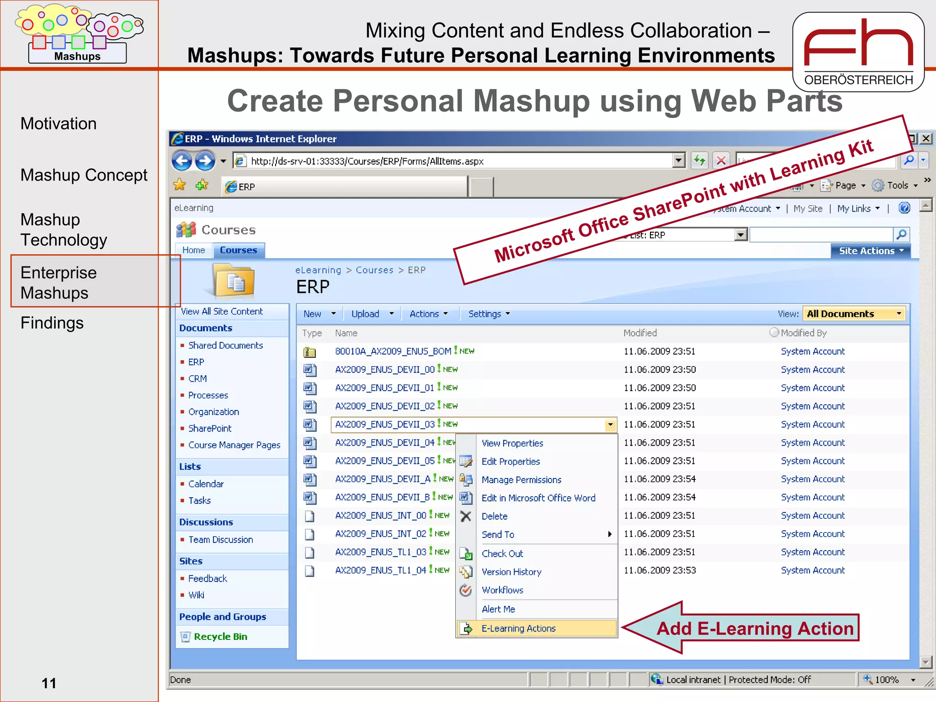Click the browser search magnifier icon
The width and height of the screenshot is (936, 702).
[909, 160]
